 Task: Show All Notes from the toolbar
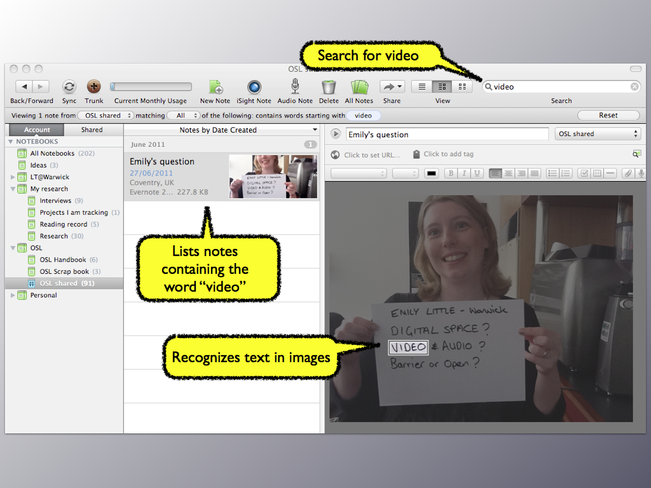pos(359,87)
